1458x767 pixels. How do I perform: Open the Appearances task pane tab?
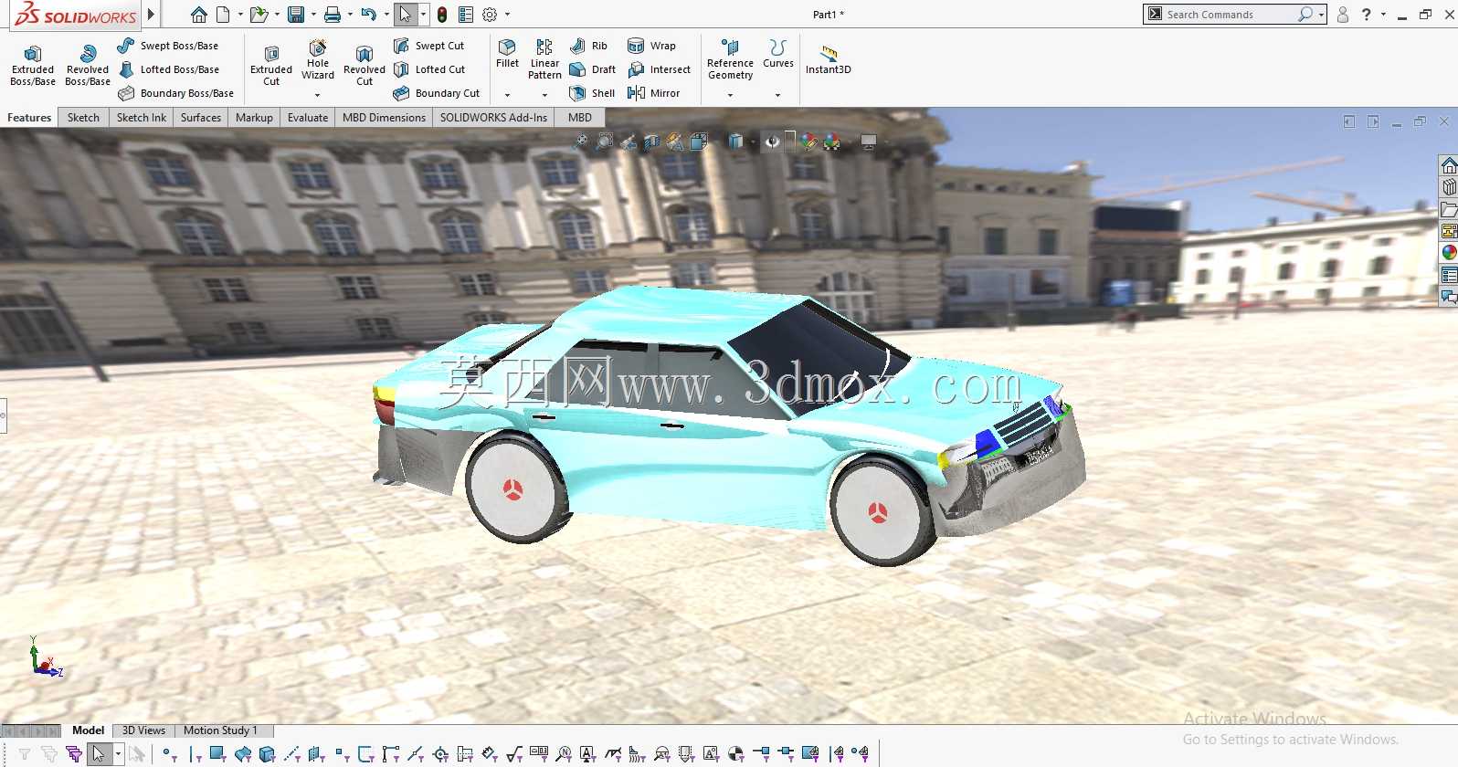click(x=1449, y=253)
